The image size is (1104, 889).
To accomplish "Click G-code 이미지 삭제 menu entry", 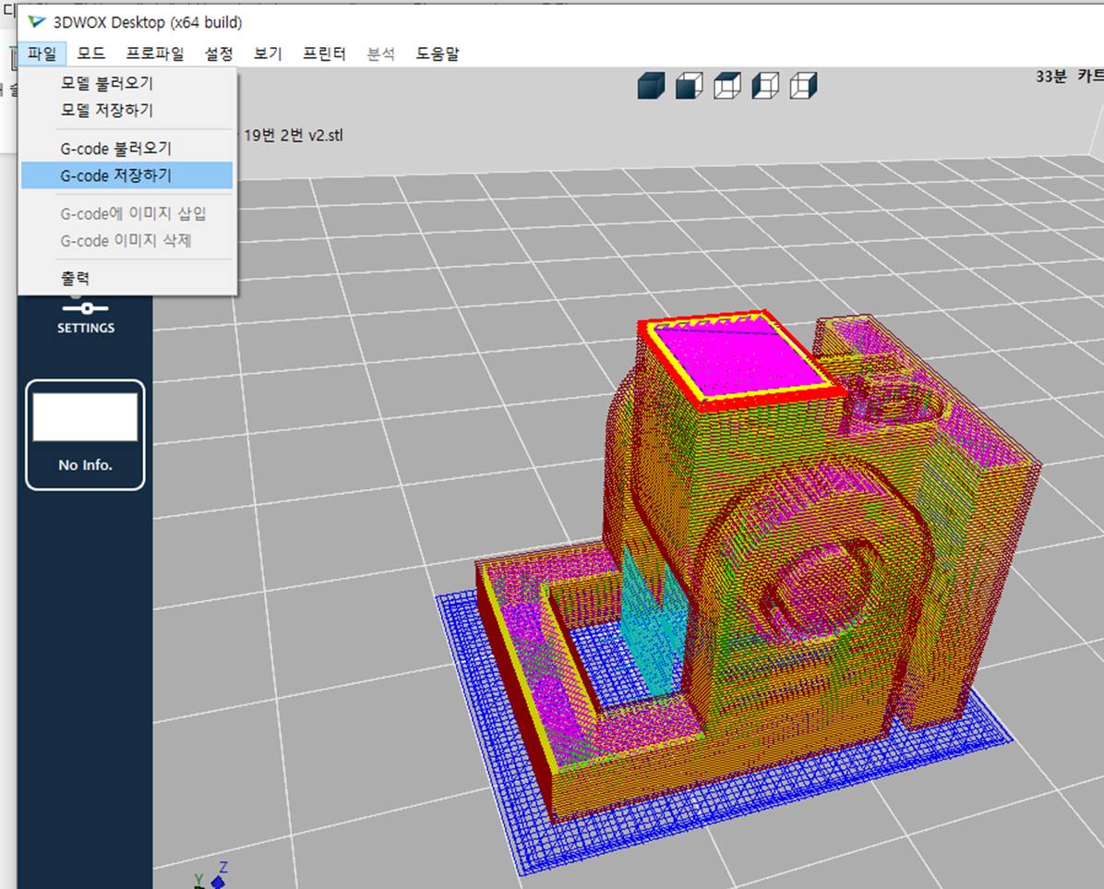I will click(x=126, y=241).
